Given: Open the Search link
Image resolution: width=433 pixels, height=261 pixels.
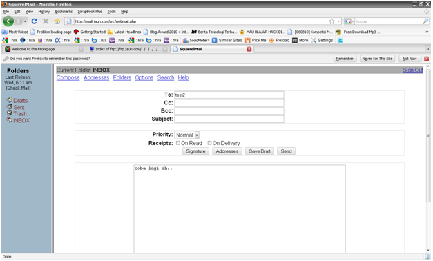Looking at the screenshot, I should tap(166, 78).
